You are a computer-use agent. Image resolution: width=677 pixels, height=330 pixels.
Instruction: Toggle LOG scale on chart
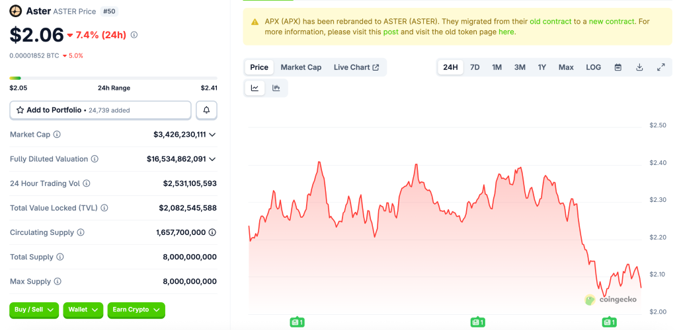pos(593,67)
